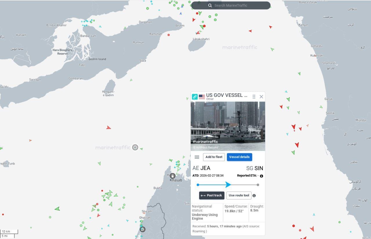Click the voyage progress arrow on route line
Image resolution: width=371 pixels, height=239 pixels.
228,185
